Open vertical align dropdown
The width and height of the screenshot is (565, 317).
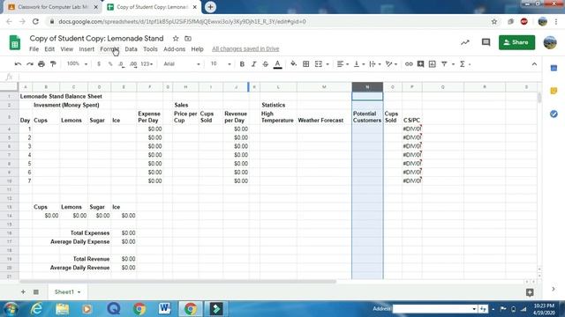pyautogui.click(x=359, y=64)
